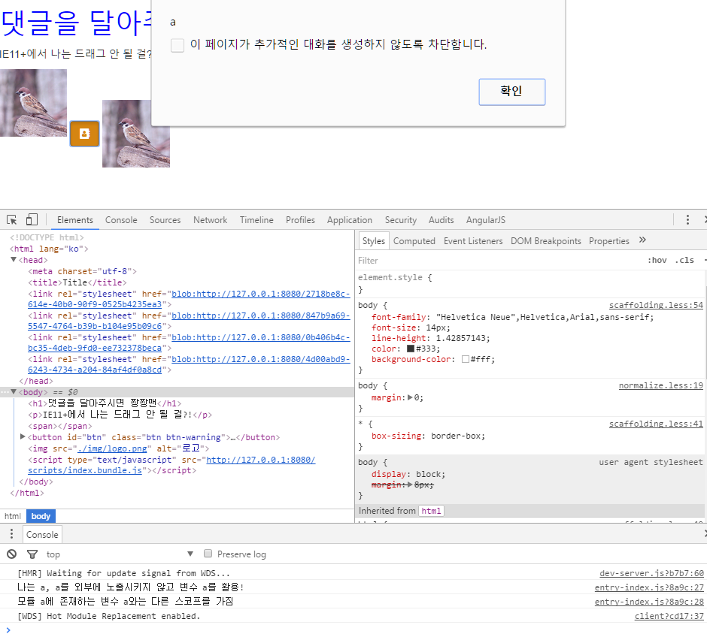This screenshot has height=640, width=707.
Task: Focus the Styles Filter input field
Action: pos(496,261)
